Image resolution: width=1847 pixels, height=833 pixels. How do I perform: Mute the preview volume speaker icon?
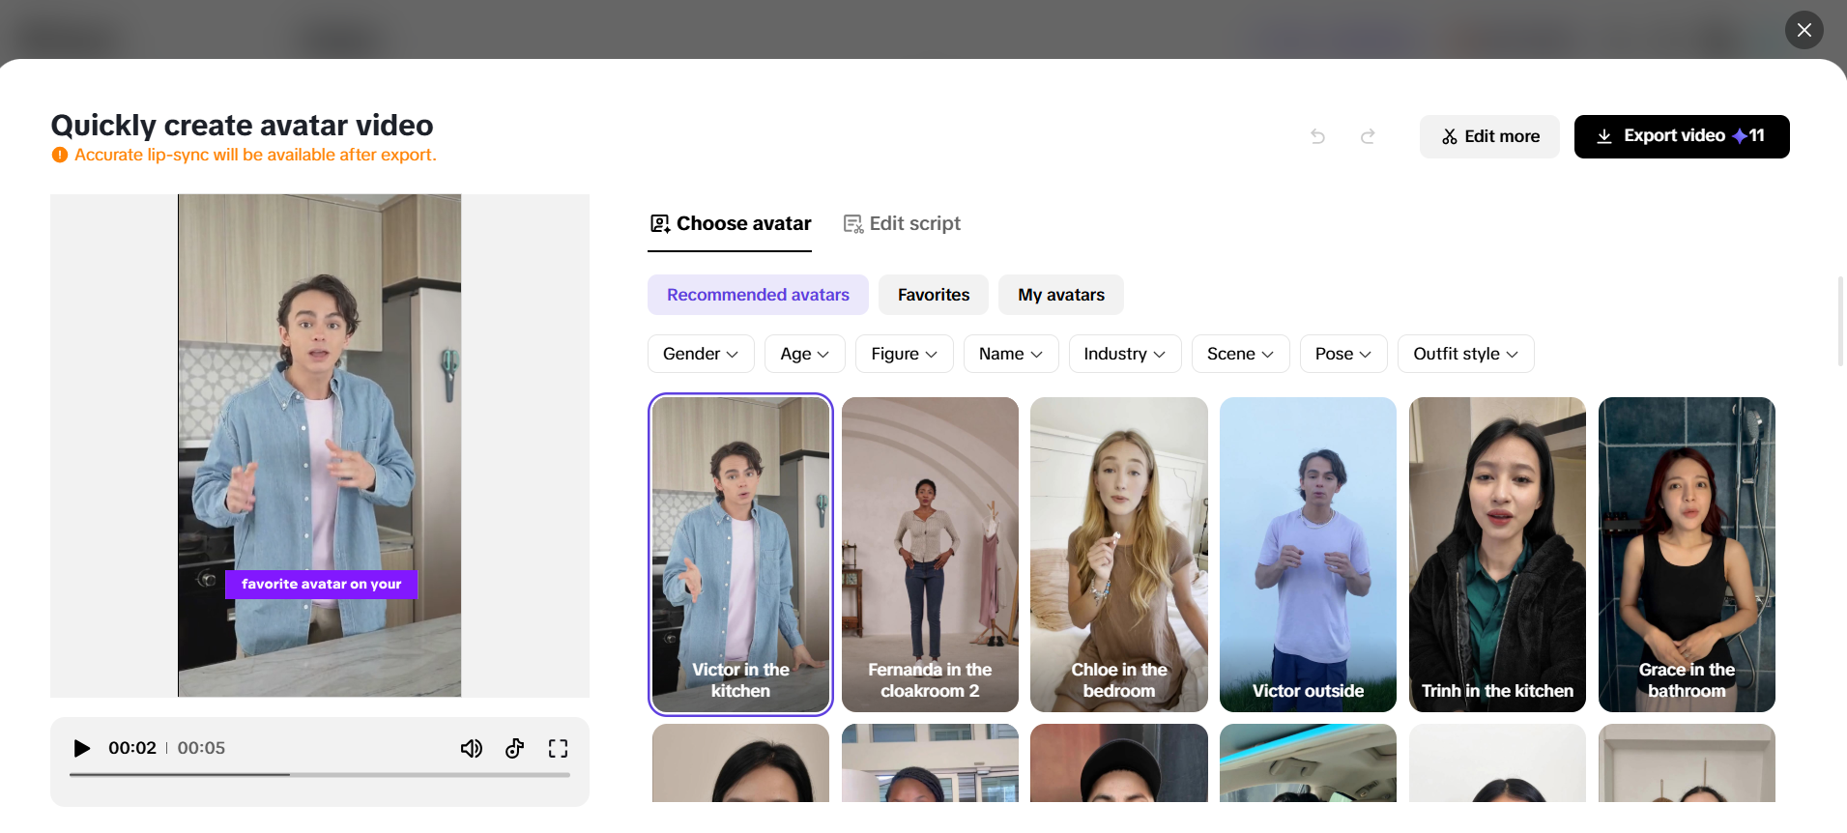[472, 748]
